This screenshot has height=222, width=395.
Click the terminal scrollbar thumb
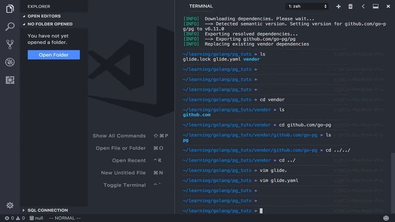393,183
